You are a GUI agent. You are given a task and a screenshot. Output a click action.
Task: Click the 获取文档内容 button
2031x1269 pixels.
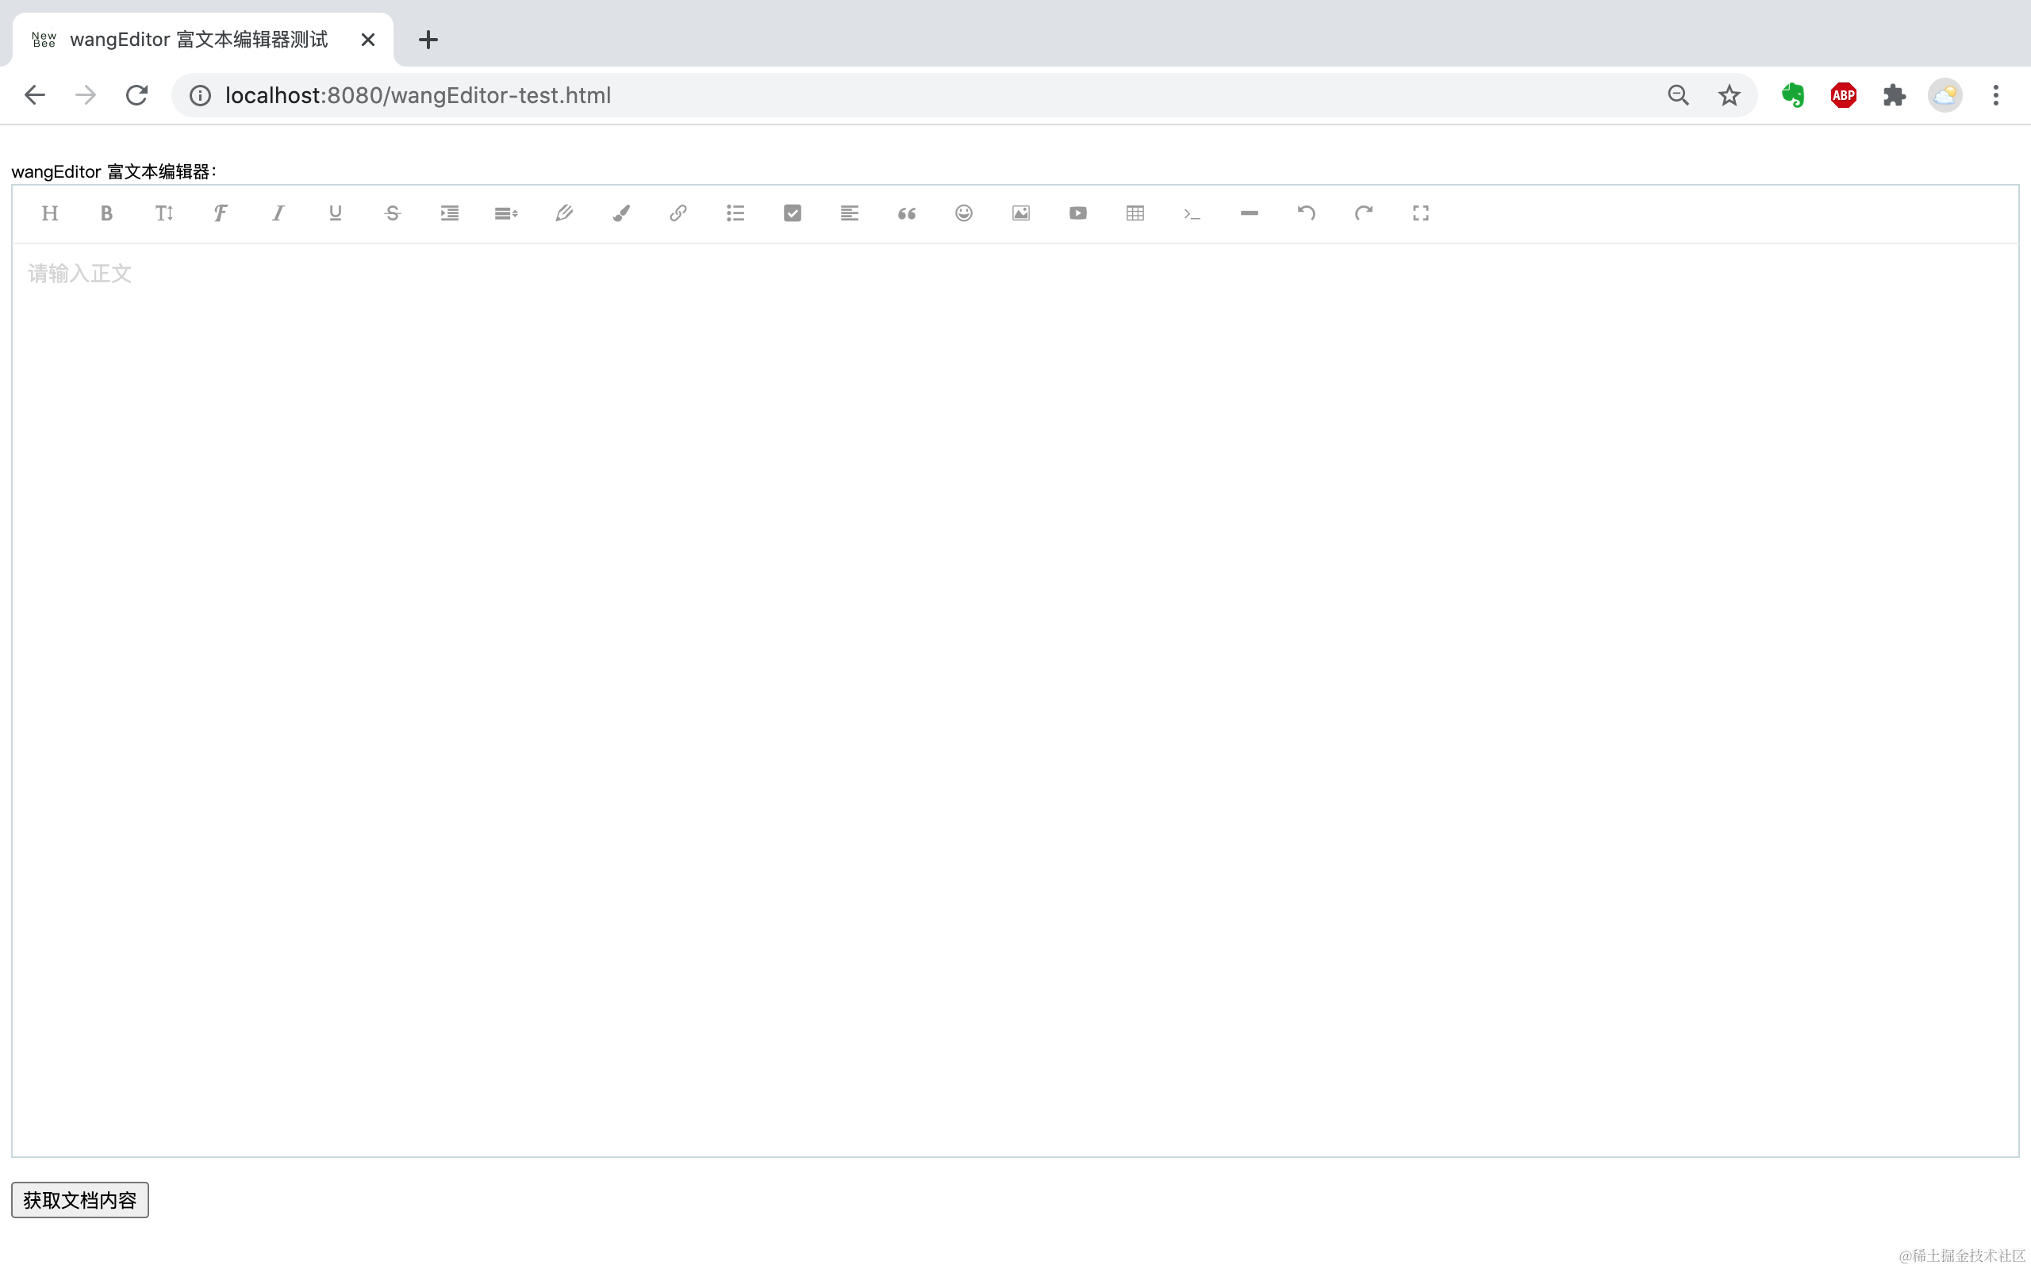pos(79,1200)
